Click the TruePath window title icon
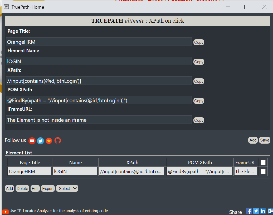The image size is (273, 215). pos(6,7)
